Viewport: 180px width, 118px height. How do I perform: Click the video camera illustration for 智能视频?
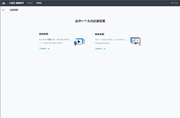(79, 41)
